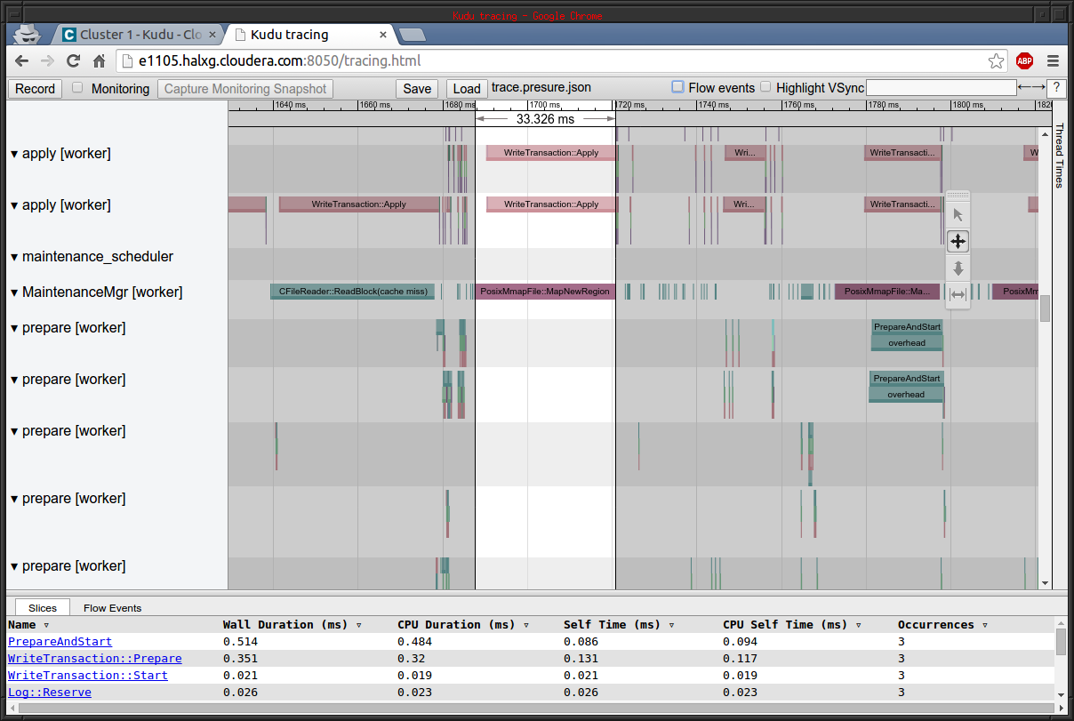Image resolution: width=1074 pixels, height=721 pixels.
Task: Activate the pan mouse mode tool
Action: click(958, 241)
